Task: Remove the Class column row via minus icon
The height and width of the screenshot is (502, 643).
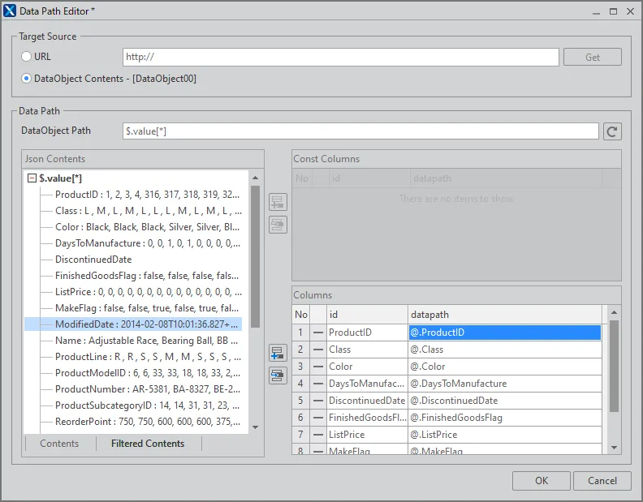Action: (317, 350)
